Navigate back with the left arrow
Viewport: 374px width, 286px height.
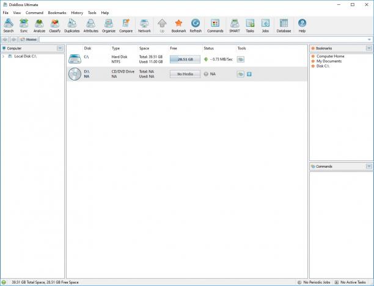[5, 40]
